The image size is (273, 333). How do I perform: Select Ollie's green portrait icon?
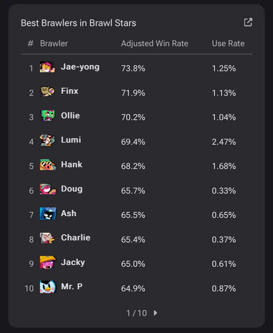click(x=48, y=116)
